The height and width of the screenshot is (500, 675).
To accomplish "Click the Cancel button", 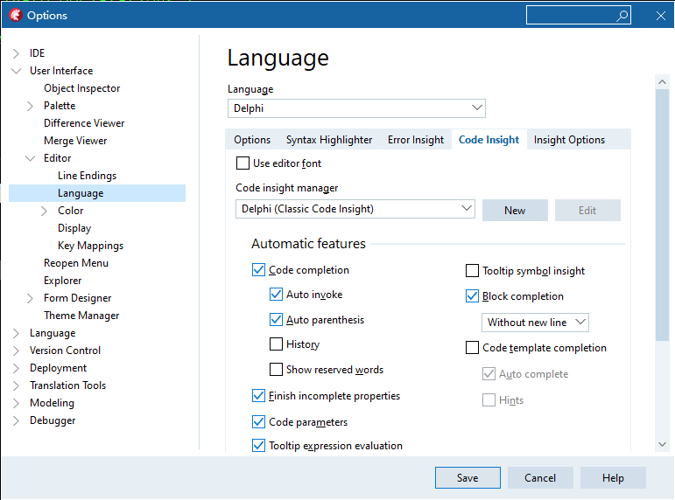I will 540,477.
